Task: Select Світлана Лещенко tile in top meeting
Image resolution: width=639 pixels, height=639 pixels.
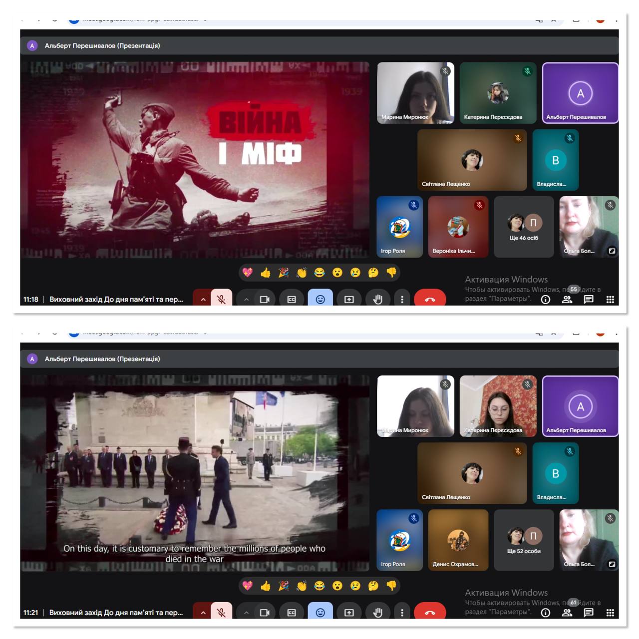Action: click(472, 160)
